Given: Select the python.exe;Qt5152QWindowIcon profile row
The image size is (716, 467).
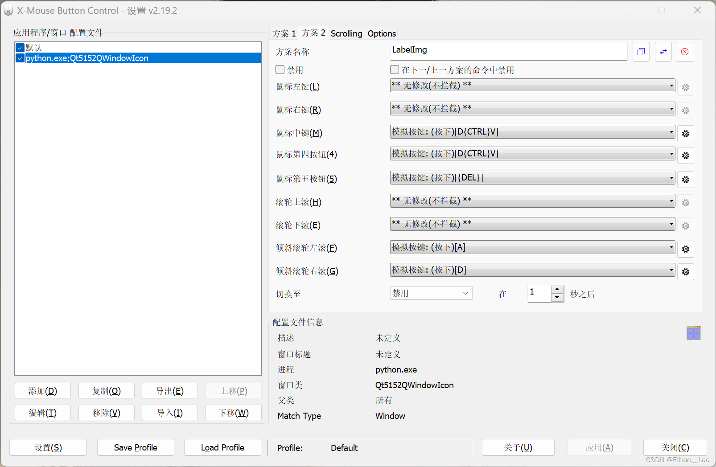Looking at the screenshot, I should click(x=143, y=58).
